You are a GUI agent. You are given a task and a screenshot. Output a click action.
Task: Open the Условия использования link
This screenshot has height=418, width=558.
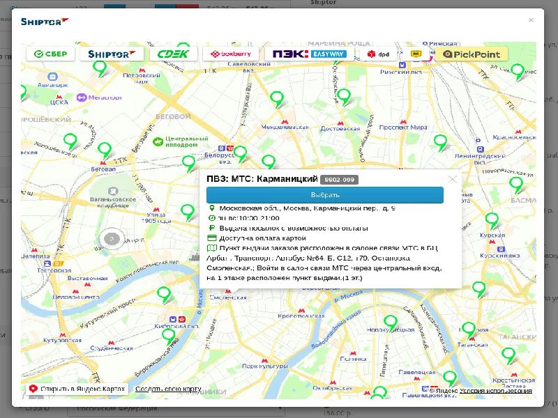[496, 391]
